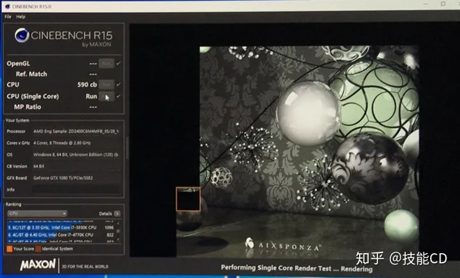
Task: Click the CB Version 64 Bit value
Action: click(x=39, y=166)
